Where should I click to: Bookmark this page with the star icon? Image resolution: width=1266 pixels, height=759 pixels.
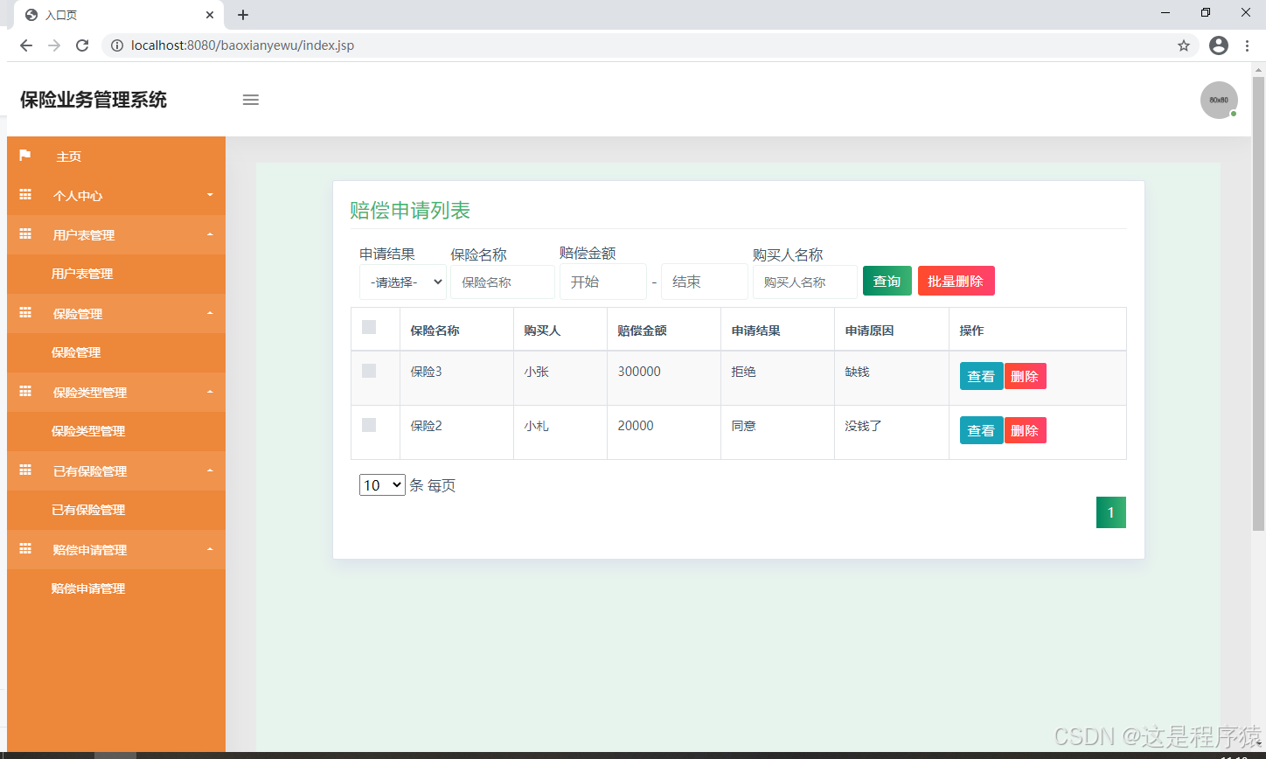(1184, 45)
